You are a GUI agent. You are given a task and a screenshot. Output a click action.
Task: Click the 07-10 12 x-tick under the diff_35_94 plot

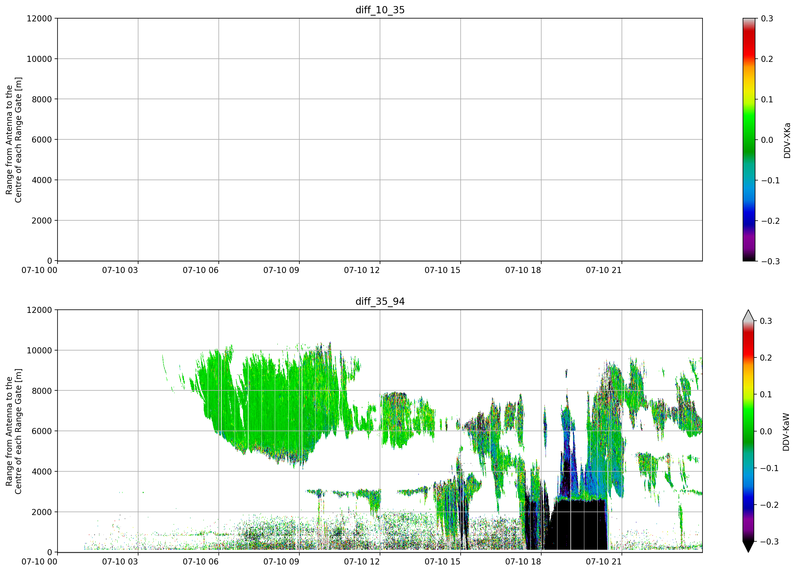362,562
